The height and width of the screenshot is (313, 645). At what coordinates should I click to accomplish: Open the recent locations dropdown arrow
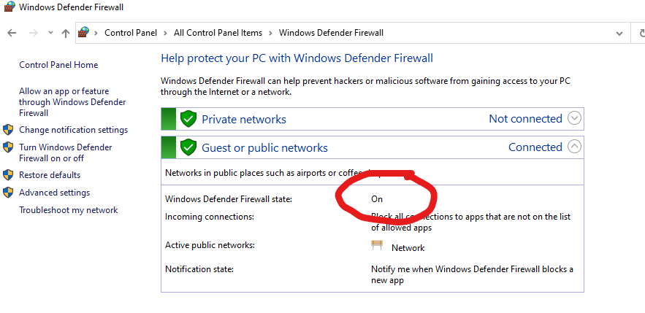[50, 33]
